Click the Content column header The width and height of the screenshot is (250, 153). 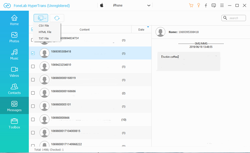click(85, 30)
